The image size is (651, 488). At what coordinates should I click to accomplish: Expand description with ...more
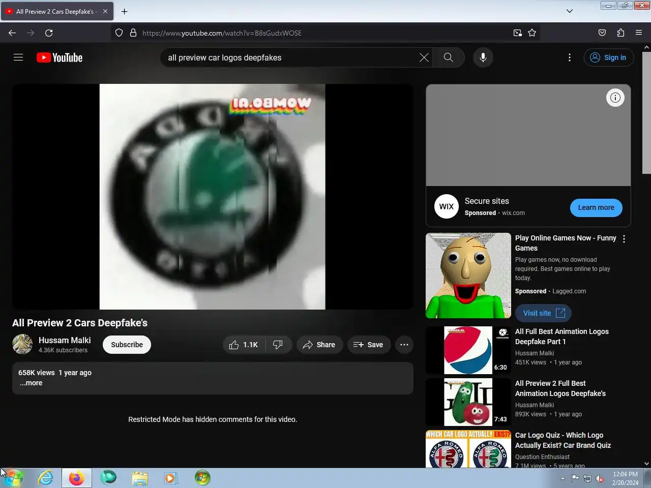coord(31,383)
